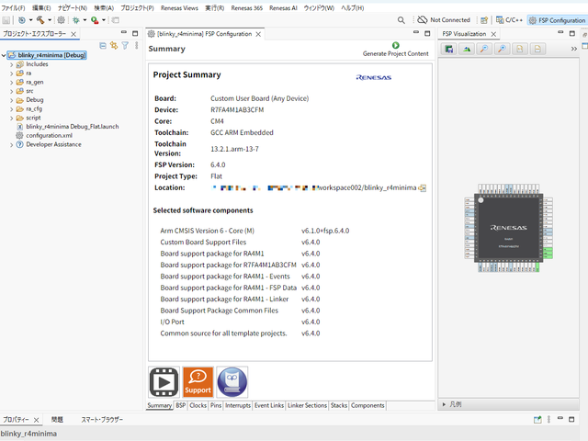Switch to the BSP tab

[x=181, y=405]
